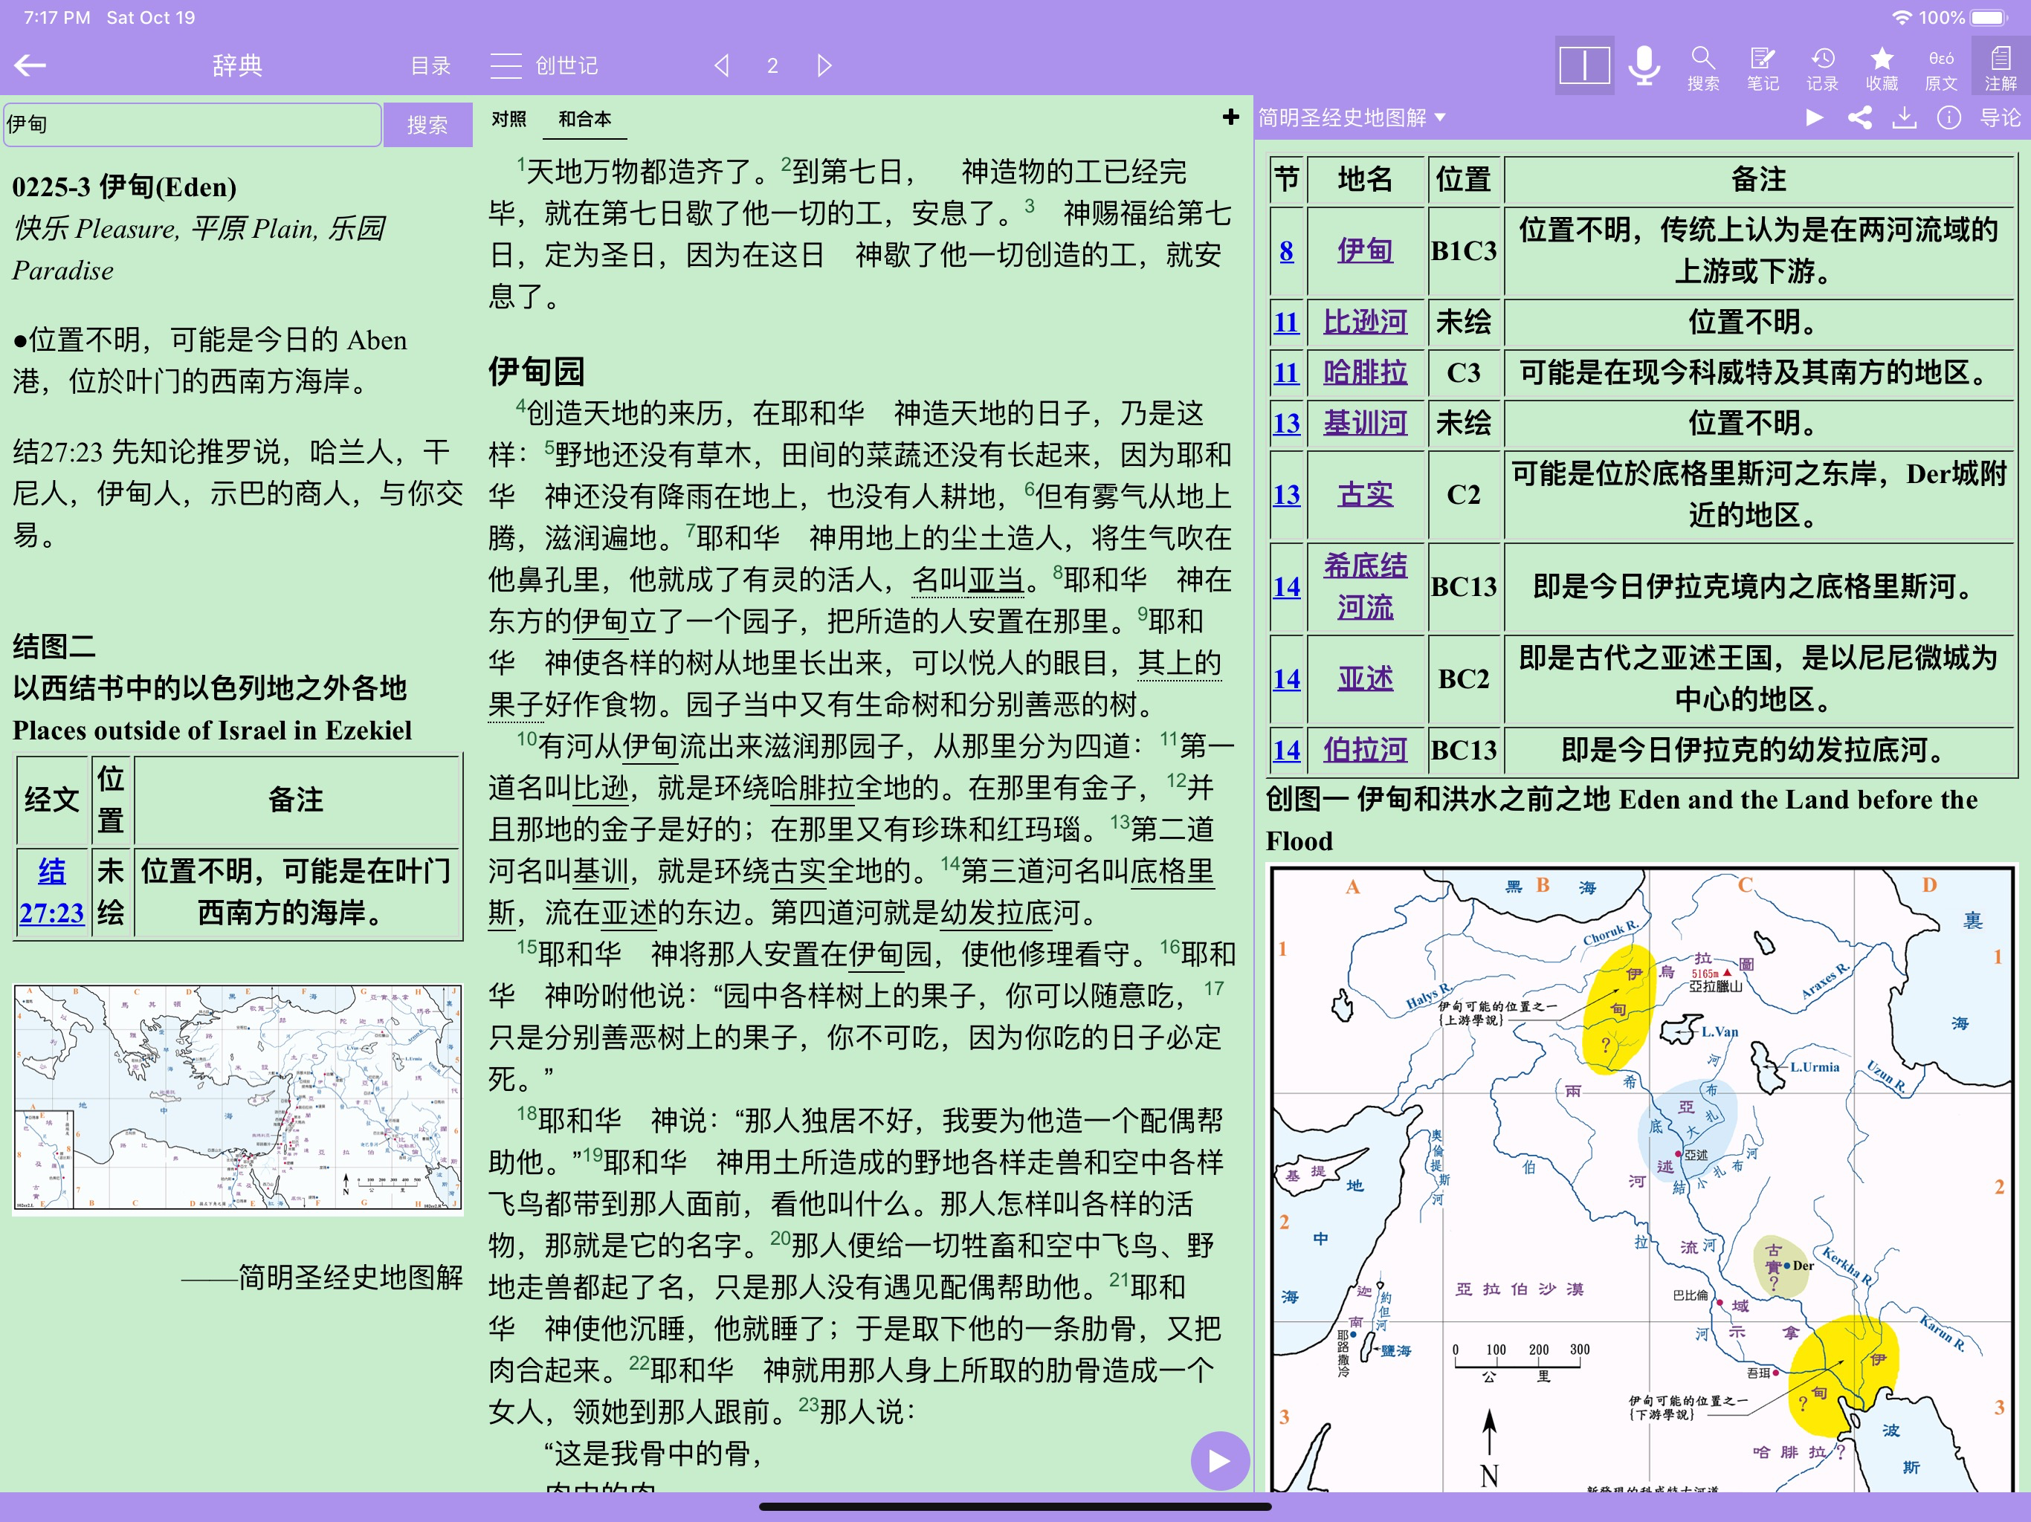2031x1522 pixels.
Task: Open verse link 11 beside 哈腓拉
Action: [1286, 373]
